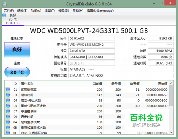Select the 起转重试次数 attribute name
This screenshot has height=139, width=178.
pyautogui.click(x=30, y=122)
